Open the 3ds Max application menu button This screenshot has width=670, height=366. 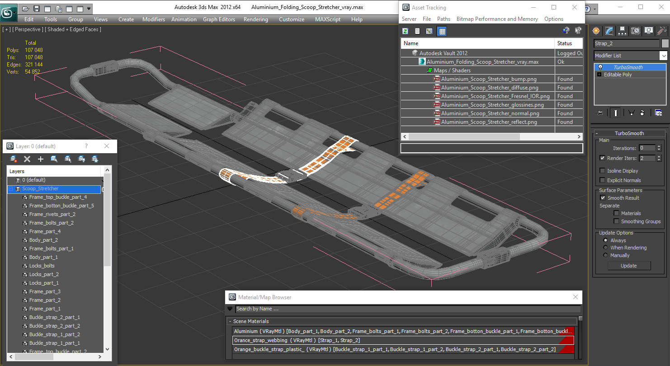click(x=9, y=12)
